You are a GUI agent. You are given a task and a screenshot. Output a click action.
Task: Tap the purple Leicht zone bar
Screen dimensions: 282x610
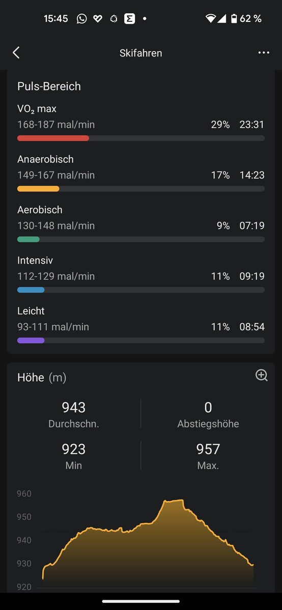(x=141, y=341)
